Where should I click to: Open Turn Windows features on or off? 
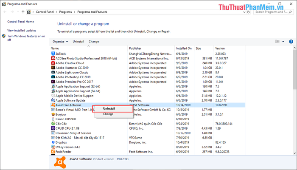pos(26,38)
